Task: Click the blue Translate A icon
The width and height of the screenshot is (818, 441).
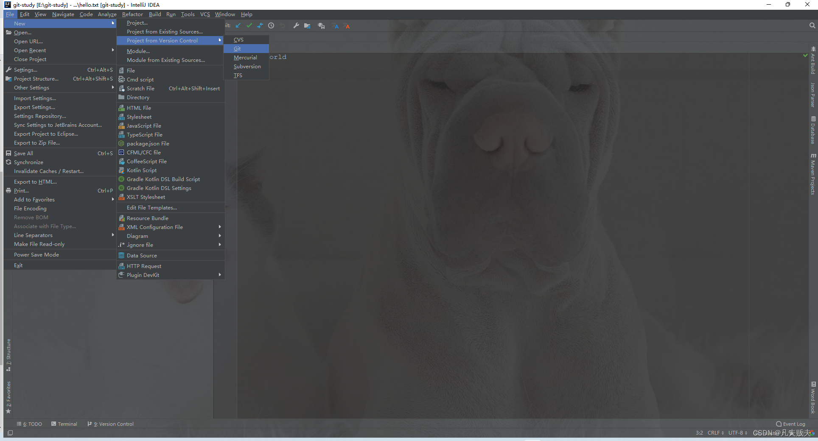Action: 335,26
